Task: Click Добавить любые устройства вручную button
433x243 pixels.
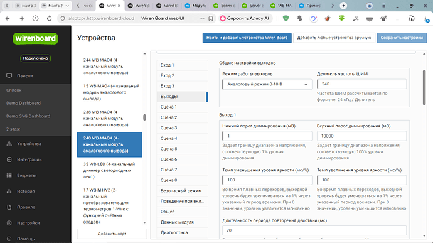Action: (x=334, y=38)
